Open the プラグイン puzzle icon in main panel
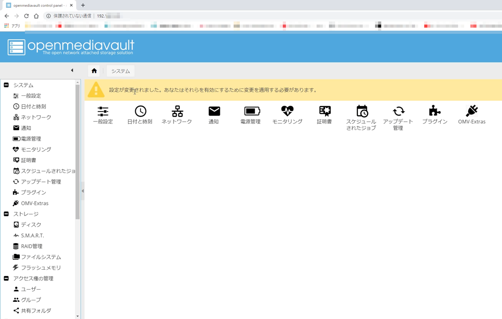 [434, 112]
